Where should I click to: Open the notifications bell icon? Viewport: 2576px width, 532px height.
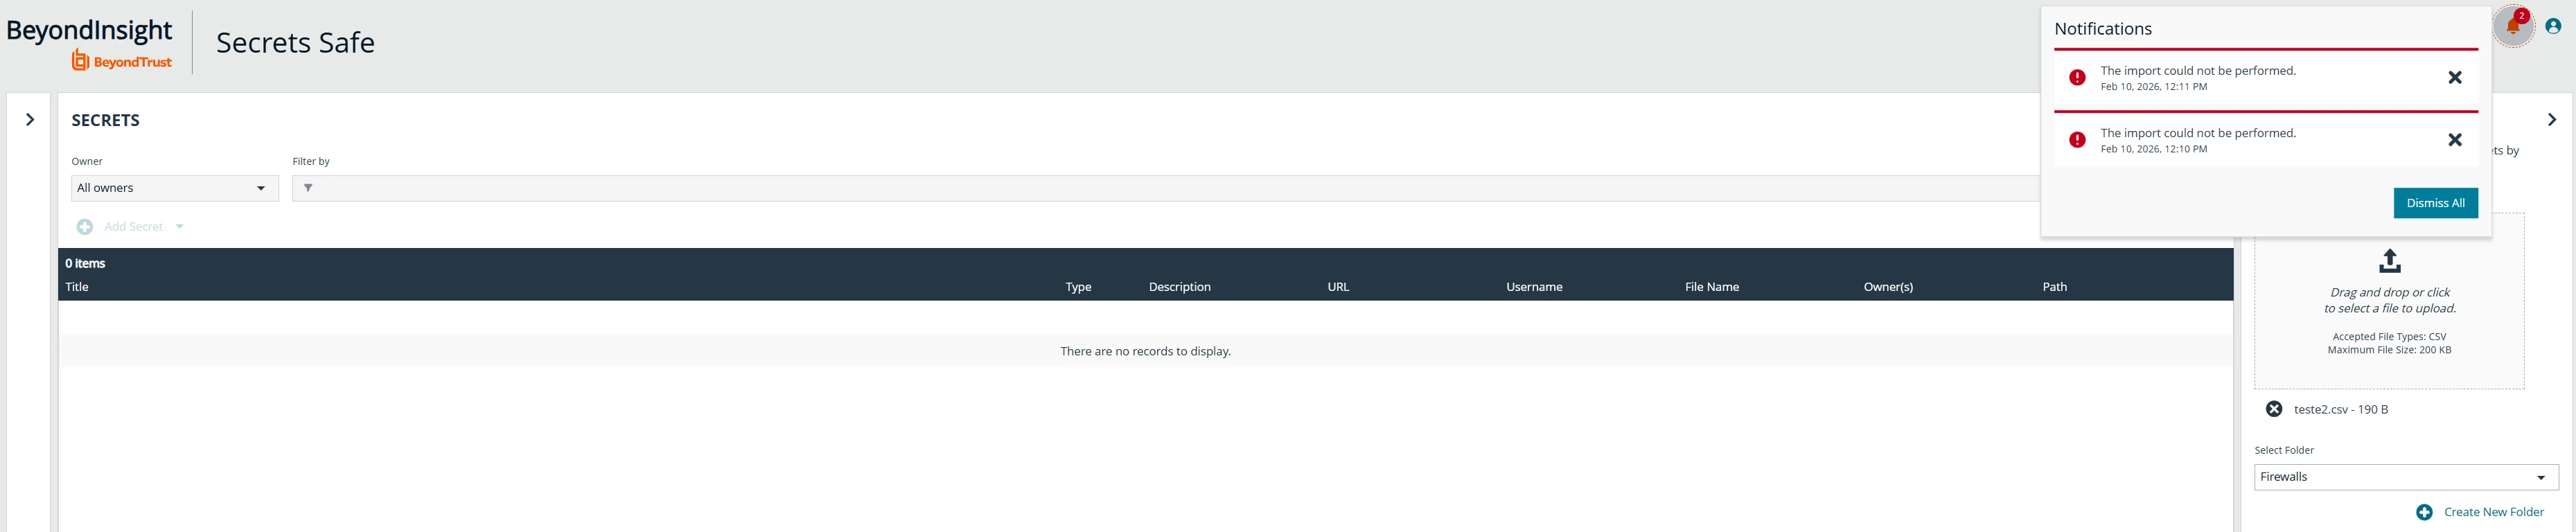click(2513, 26)
